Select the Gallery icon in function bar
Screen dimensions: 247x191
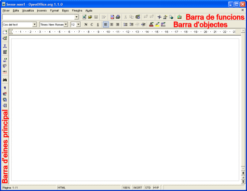coord(179,17)
